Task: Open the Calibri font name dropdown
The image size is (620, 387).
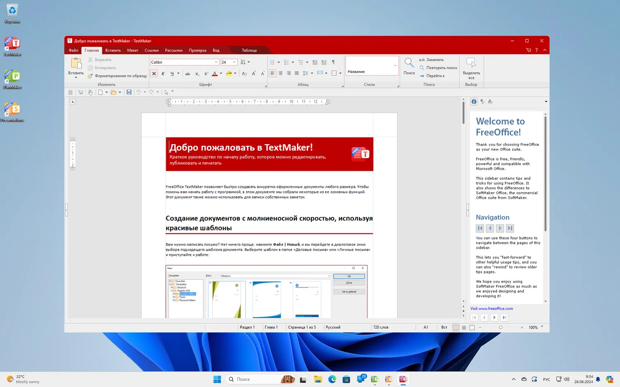Action: (x=216, y=62)
